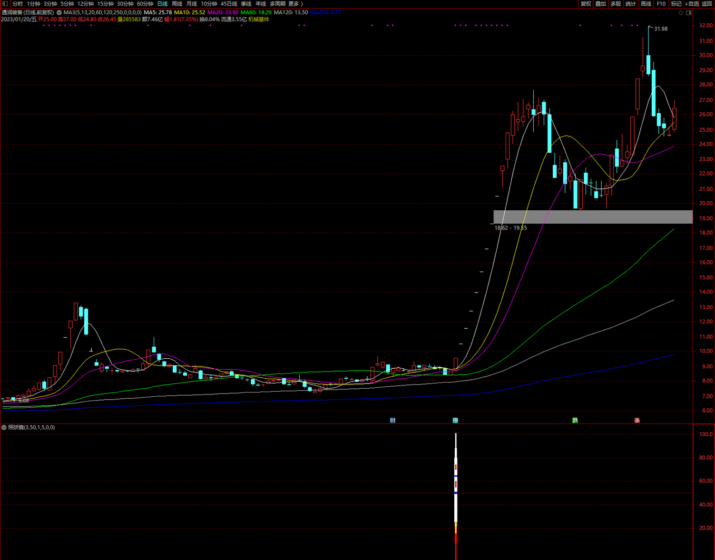Screen dimensions: 715x560
Task: Open the F10 company info
Action: click(661, 4)
